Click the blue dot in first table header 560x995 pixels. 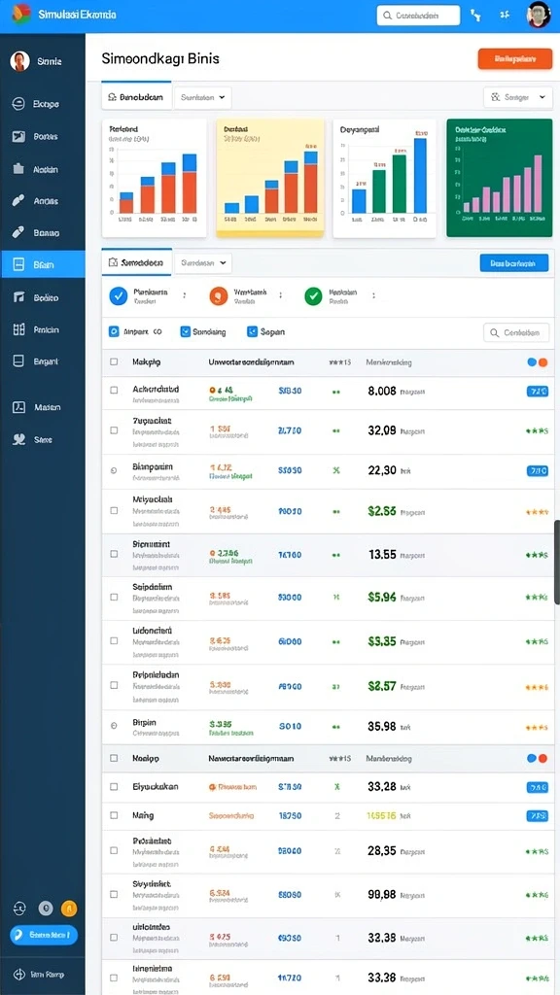[532, 362]
